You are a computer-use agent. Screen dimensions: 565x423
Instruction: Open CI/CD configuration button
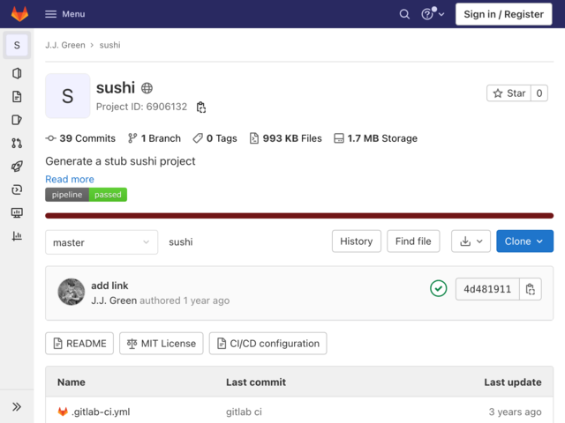(x=268, y=344)
